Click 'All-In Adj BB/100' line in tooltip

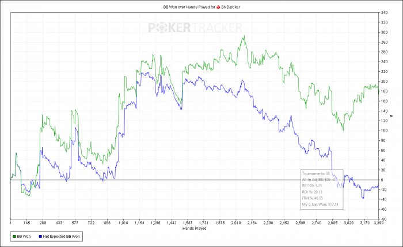coord(319,180)
